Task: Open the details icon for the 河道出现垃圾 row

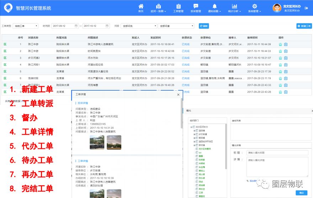Action: 286,65
